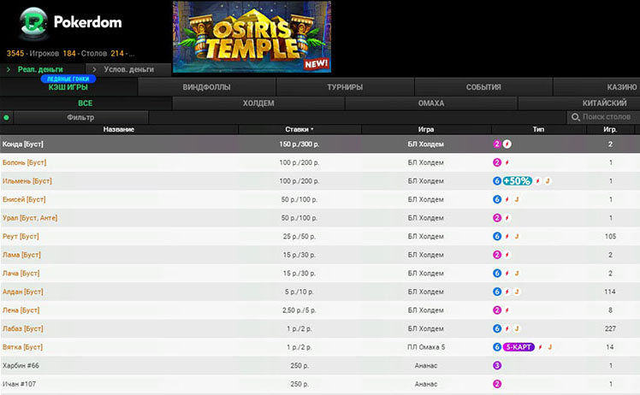
Task: Select table Конда [Буст]
Action: click(x=320, y=144)
